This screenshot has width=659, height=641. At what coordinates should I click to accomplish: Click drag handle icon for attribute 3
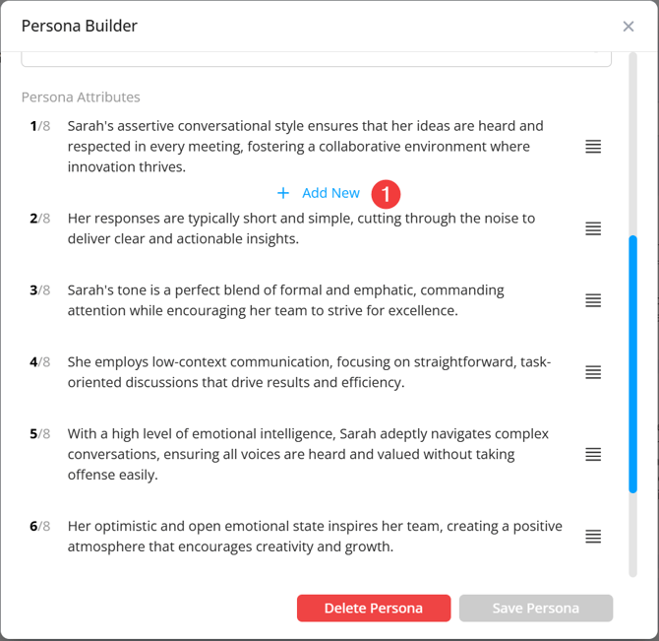tap(593, 300)
